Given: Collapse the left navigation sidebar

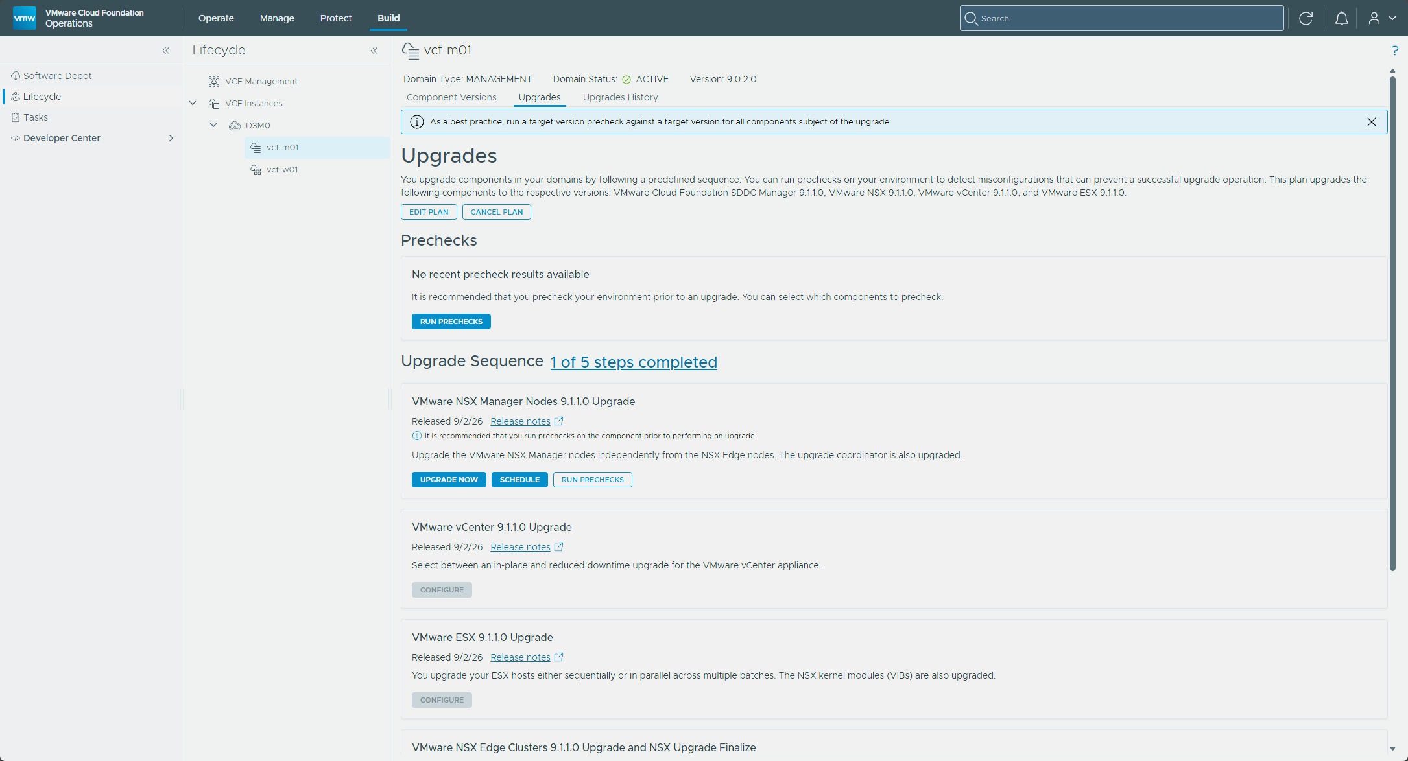Looking at the screenshot, I should (x=166, y=51).
